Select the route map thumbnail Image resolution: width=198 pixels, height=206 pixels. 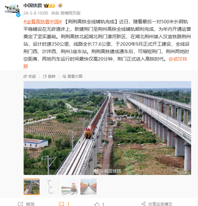click(x=51, y=186)
